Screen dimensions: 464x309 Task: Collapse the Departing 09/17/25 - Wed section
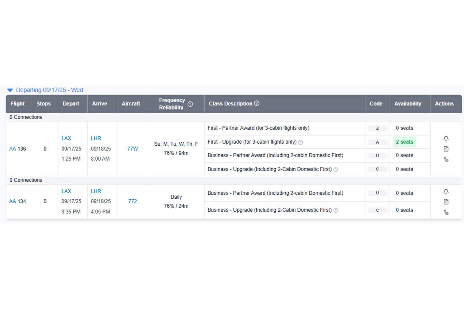pos(10,90)
